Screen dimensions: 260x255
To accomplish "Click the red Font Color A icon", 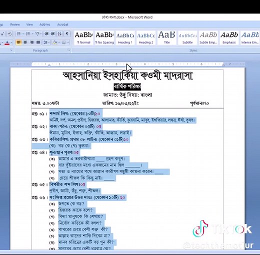I will pos(7,42).
